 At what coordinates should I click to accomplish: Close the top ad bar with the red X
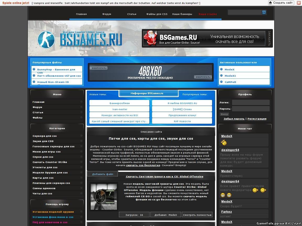(x=299, y=3)
